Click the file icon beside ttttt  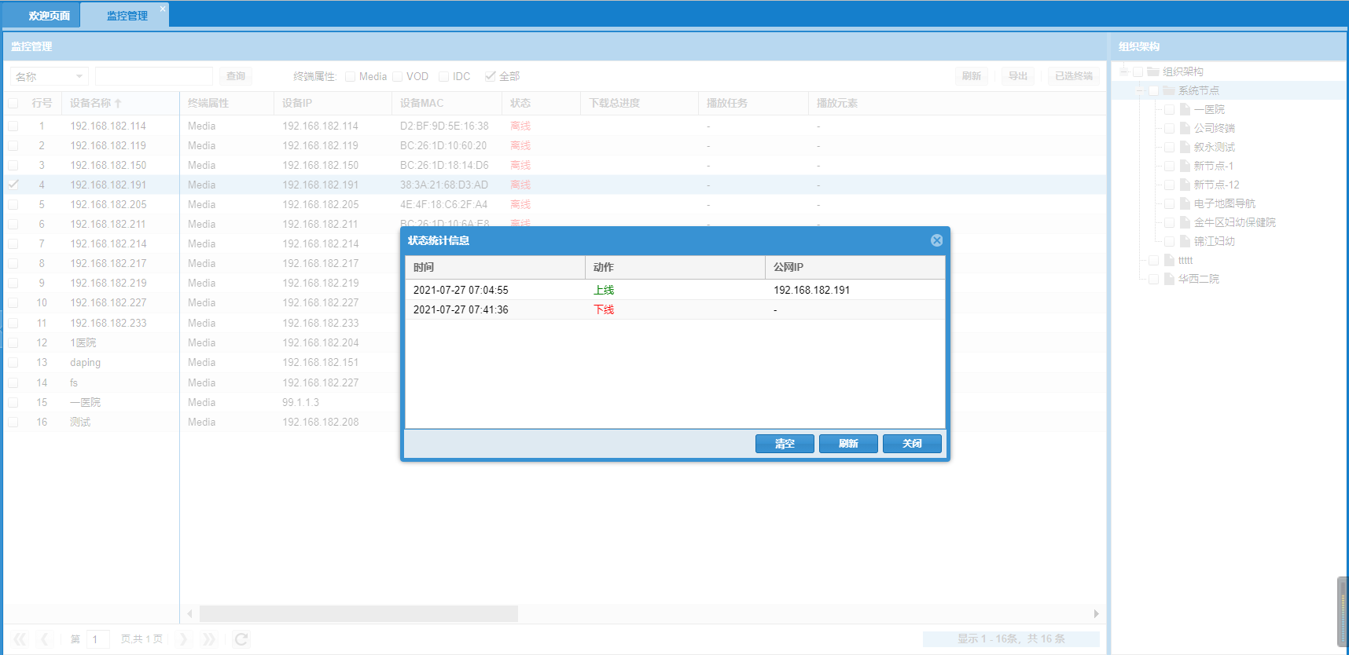tap(1169, 260)
